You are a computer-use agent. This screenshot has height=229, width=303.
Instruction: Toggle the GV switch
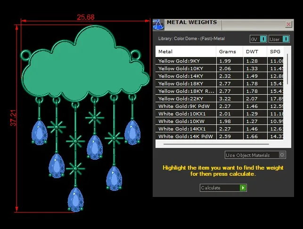(258, 39)
